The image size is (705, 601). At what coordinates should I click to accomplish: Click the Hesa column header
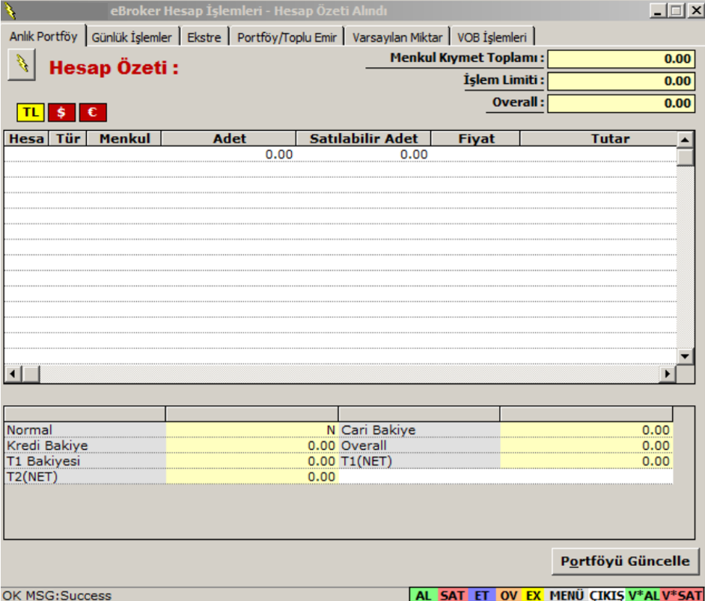coord(26,138)
